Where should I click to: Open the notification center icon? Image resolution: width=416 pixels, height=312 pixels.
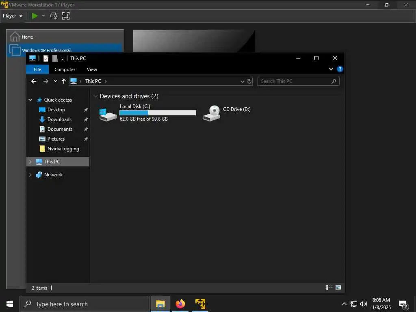point(403,304)
